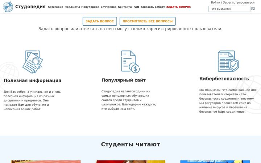Click the search magnifier button
This screenshot has width=261, height=163.
click(x=253, y=9)
